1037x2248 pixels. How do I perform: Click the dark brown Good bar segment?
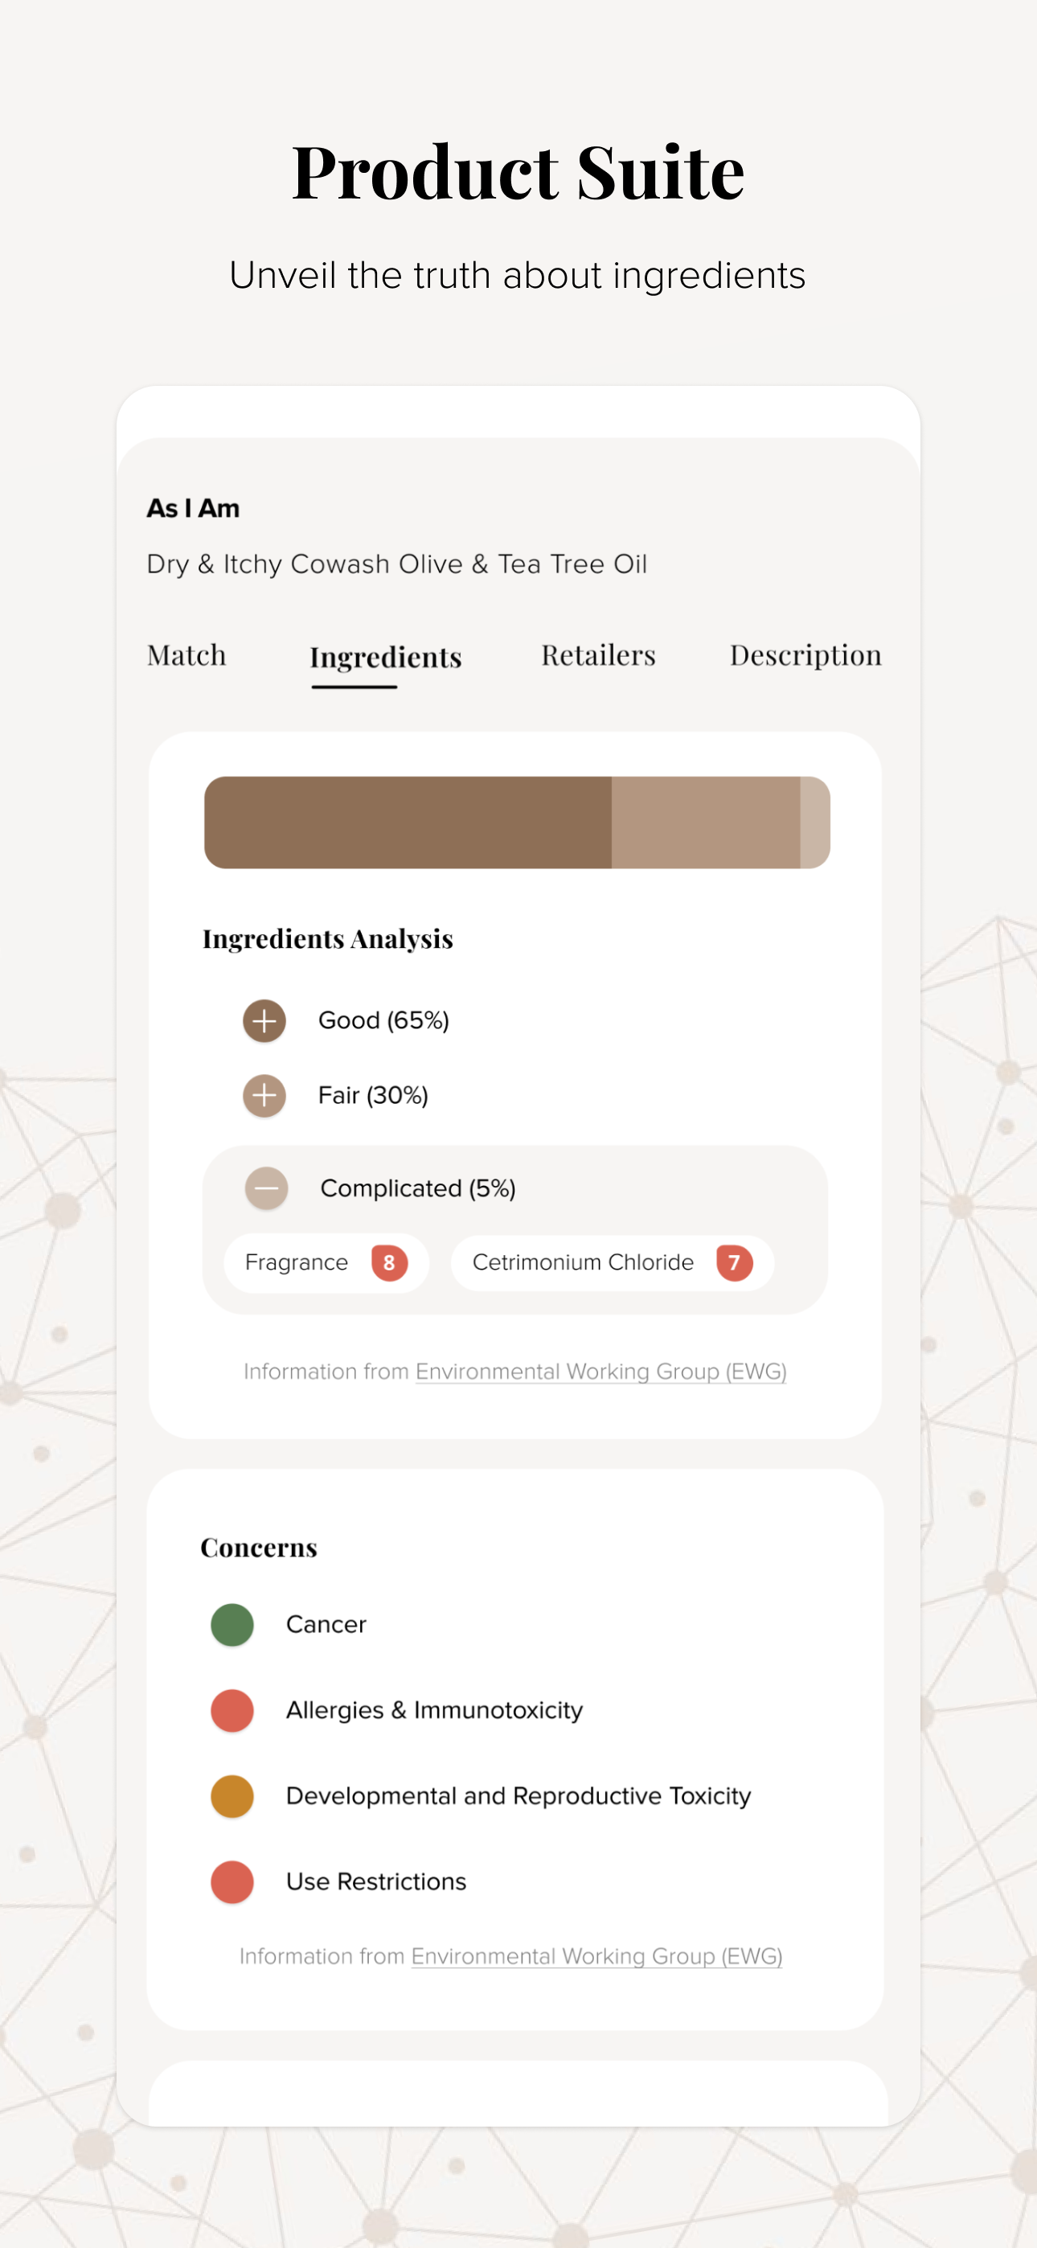coord(408,822)
